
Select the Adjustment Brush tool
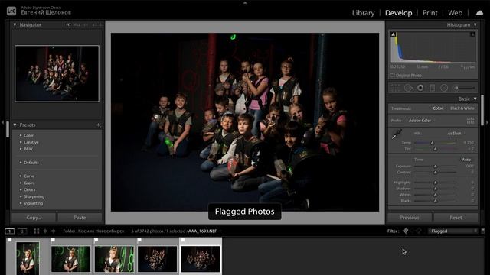coord(465,89)
